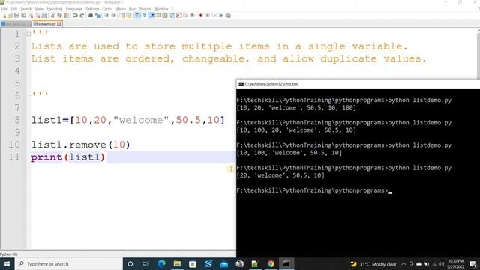480x270 pixels.
Task: Click the list1 assignment on line 8
Action: 128,120
